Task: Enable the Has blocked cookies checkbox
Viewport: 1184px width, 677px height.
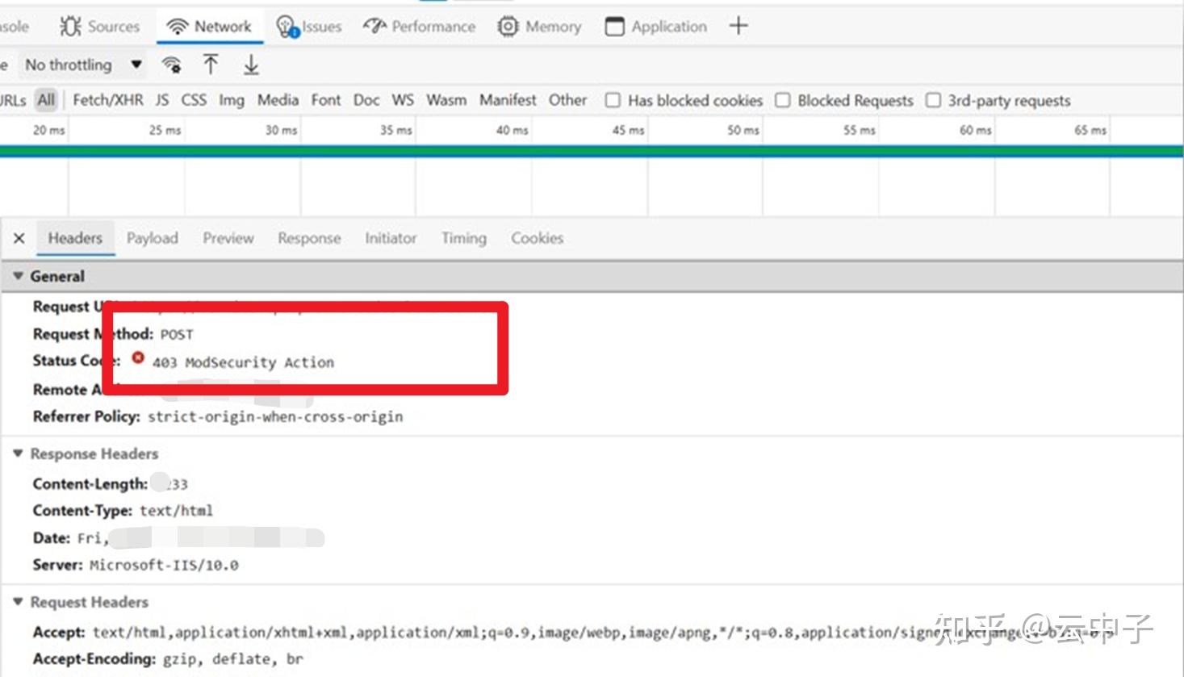Action: click(613, 100)
